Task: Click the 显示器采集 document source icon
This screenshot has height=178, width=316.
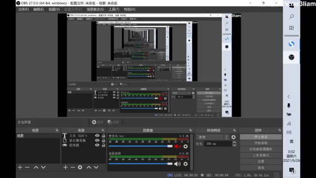Action: [x=65, y=140]
